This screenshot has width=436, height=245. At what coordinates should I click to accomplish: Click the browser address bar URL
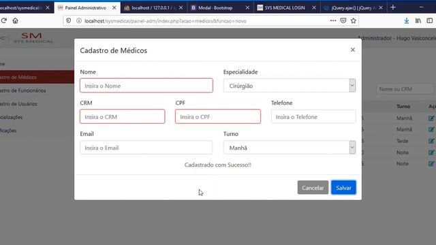point(166,21)
